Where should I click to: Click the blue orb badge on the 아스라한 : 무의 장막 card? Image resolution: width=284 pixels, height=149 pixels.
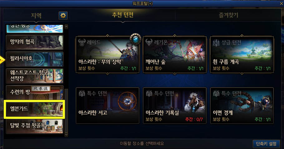[x=135, y=39]
